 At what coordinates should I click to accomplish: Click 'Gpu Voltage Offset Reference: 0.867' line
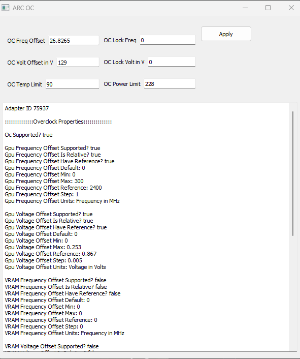[x=50, y=254]
